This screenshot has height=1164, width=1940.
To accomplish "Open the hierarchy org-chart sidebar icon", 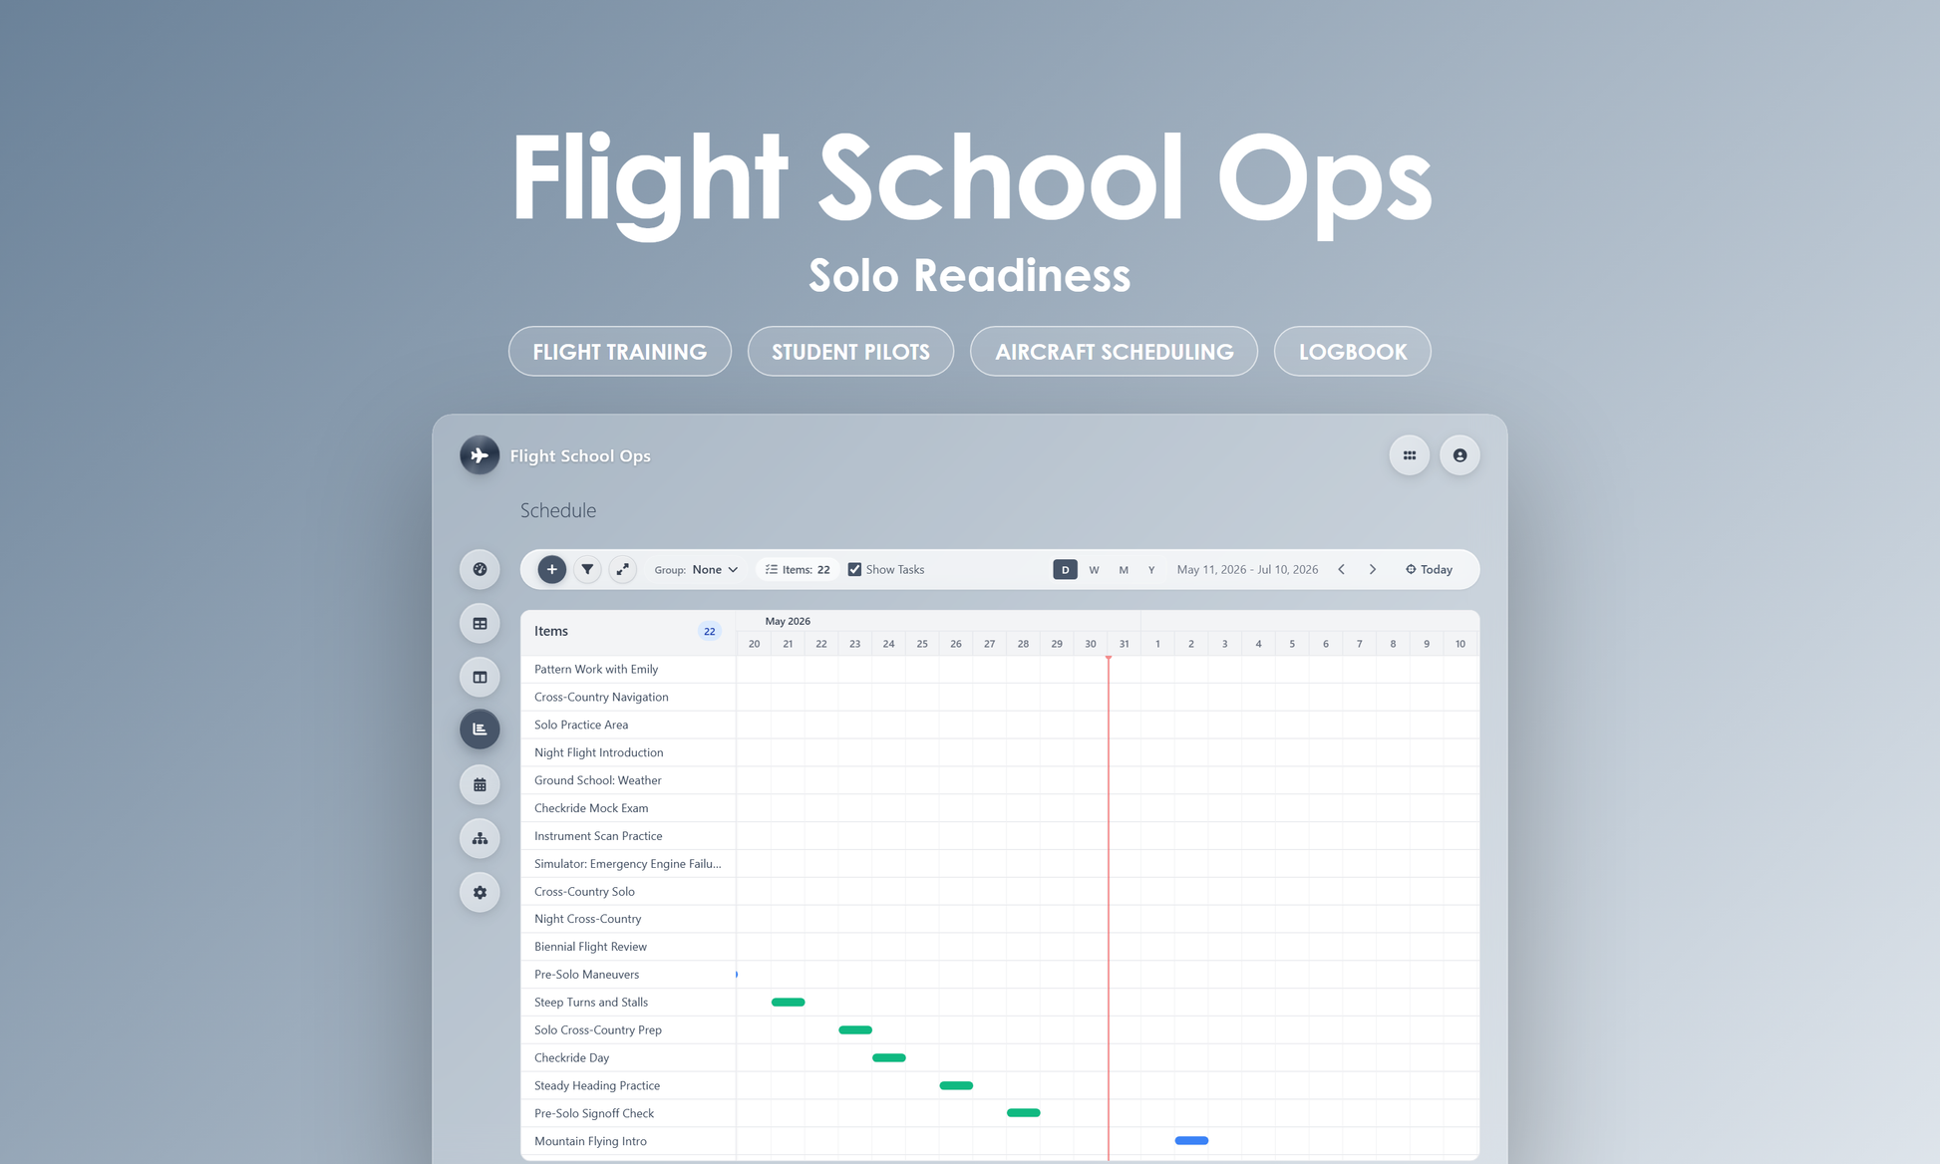I will tap(480, 838).
